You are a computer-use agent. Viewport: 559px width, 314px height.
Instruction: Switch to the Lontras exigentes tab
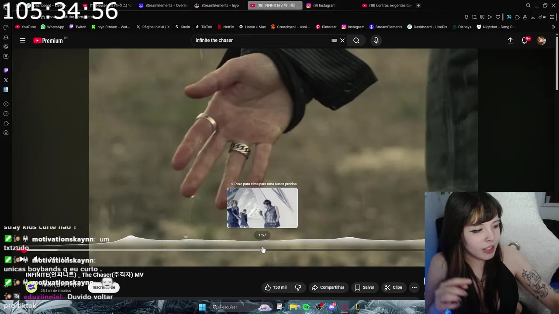387,6
